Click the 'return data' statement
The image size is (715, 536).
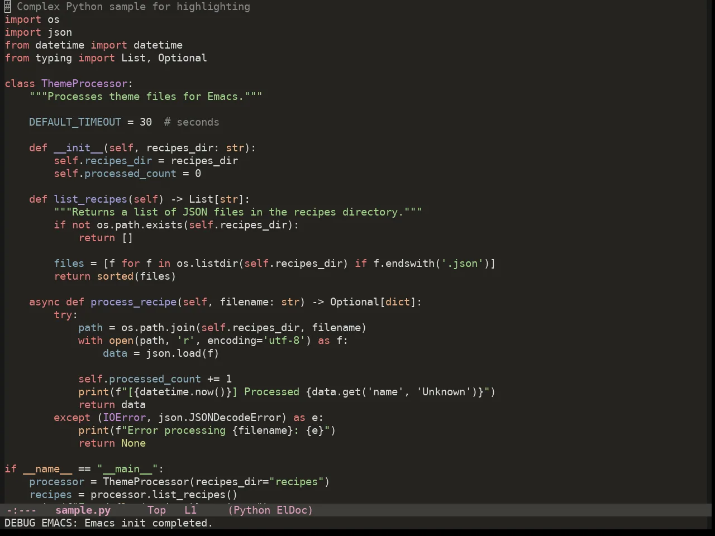[112, 405]
